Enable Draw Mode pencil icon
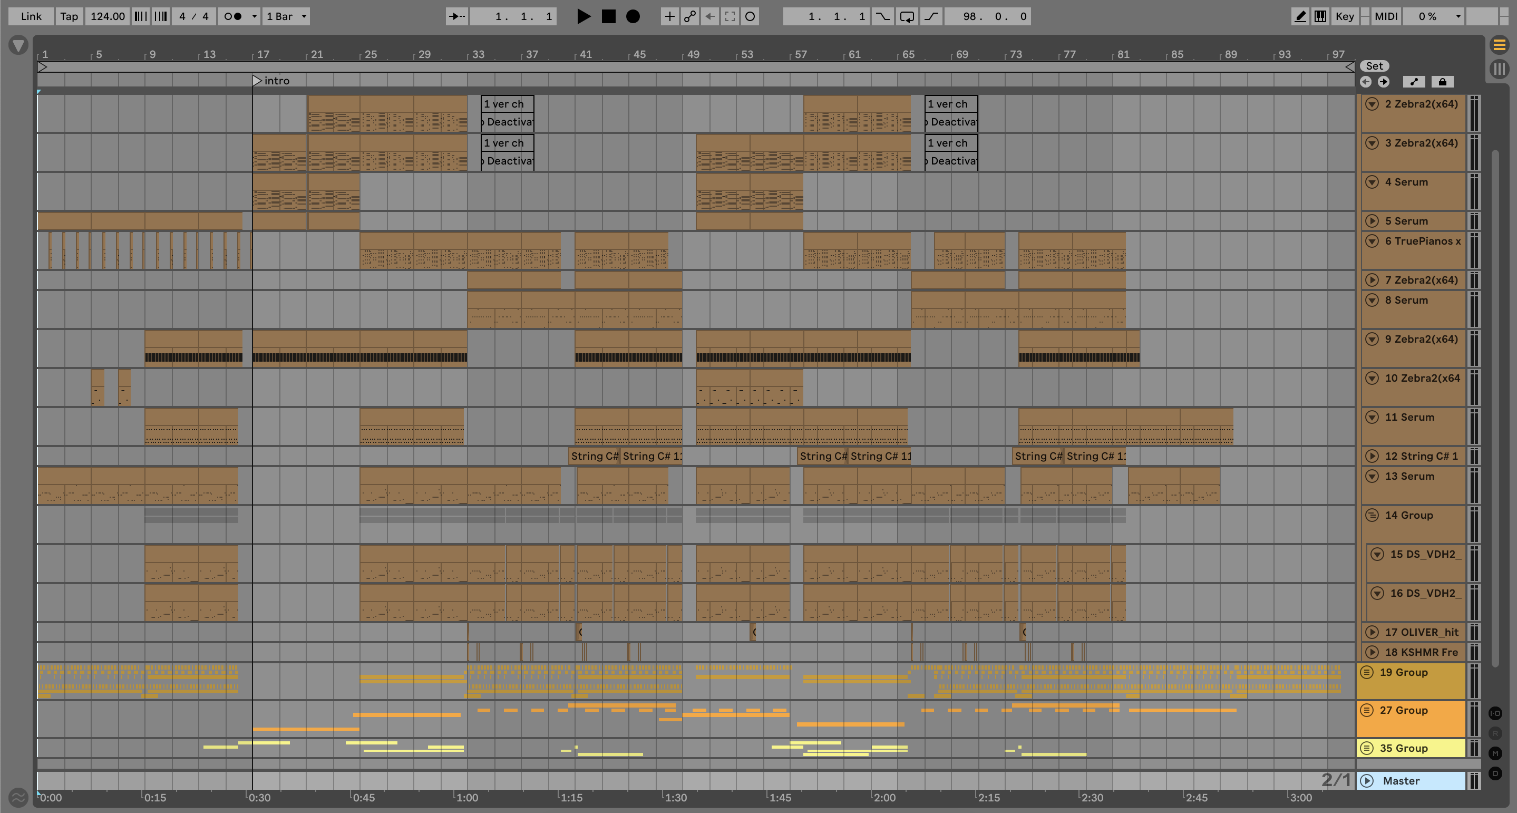The width and height of the screenshot is (1517, 813). coord(1300,16)
